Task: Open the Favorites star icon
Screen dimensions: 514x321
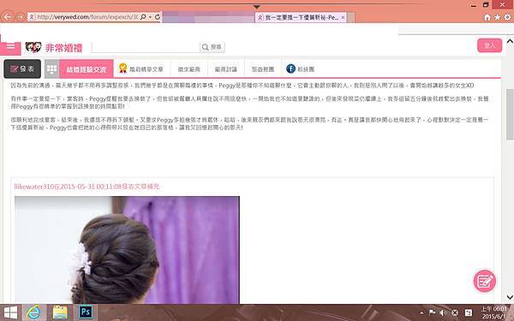Action: (498, 17)
